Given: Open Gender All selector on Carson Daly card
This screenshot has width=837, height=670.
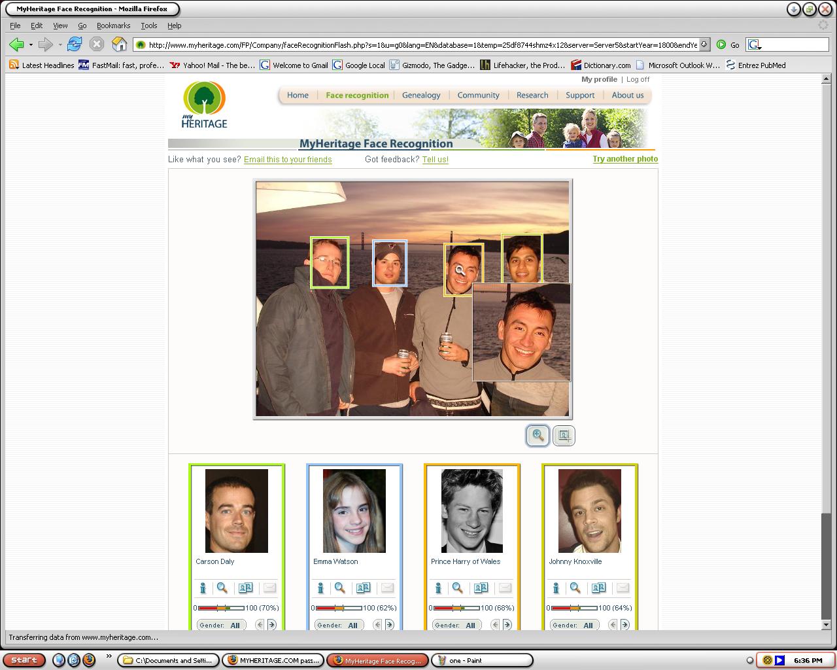Looking at the screenshot, I should point(222,625).
